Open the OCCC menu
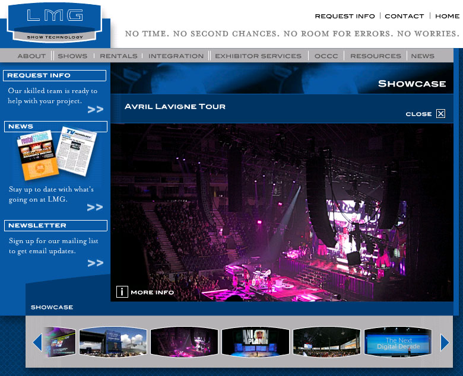The image size is (463, 376). pos(326,56)
